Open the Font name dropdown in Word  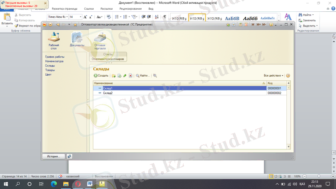click(67, 17)
